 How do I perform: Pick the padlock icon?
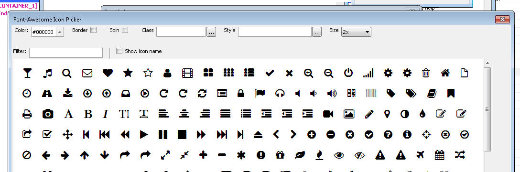pyautogui.click(x=241, y=94)
